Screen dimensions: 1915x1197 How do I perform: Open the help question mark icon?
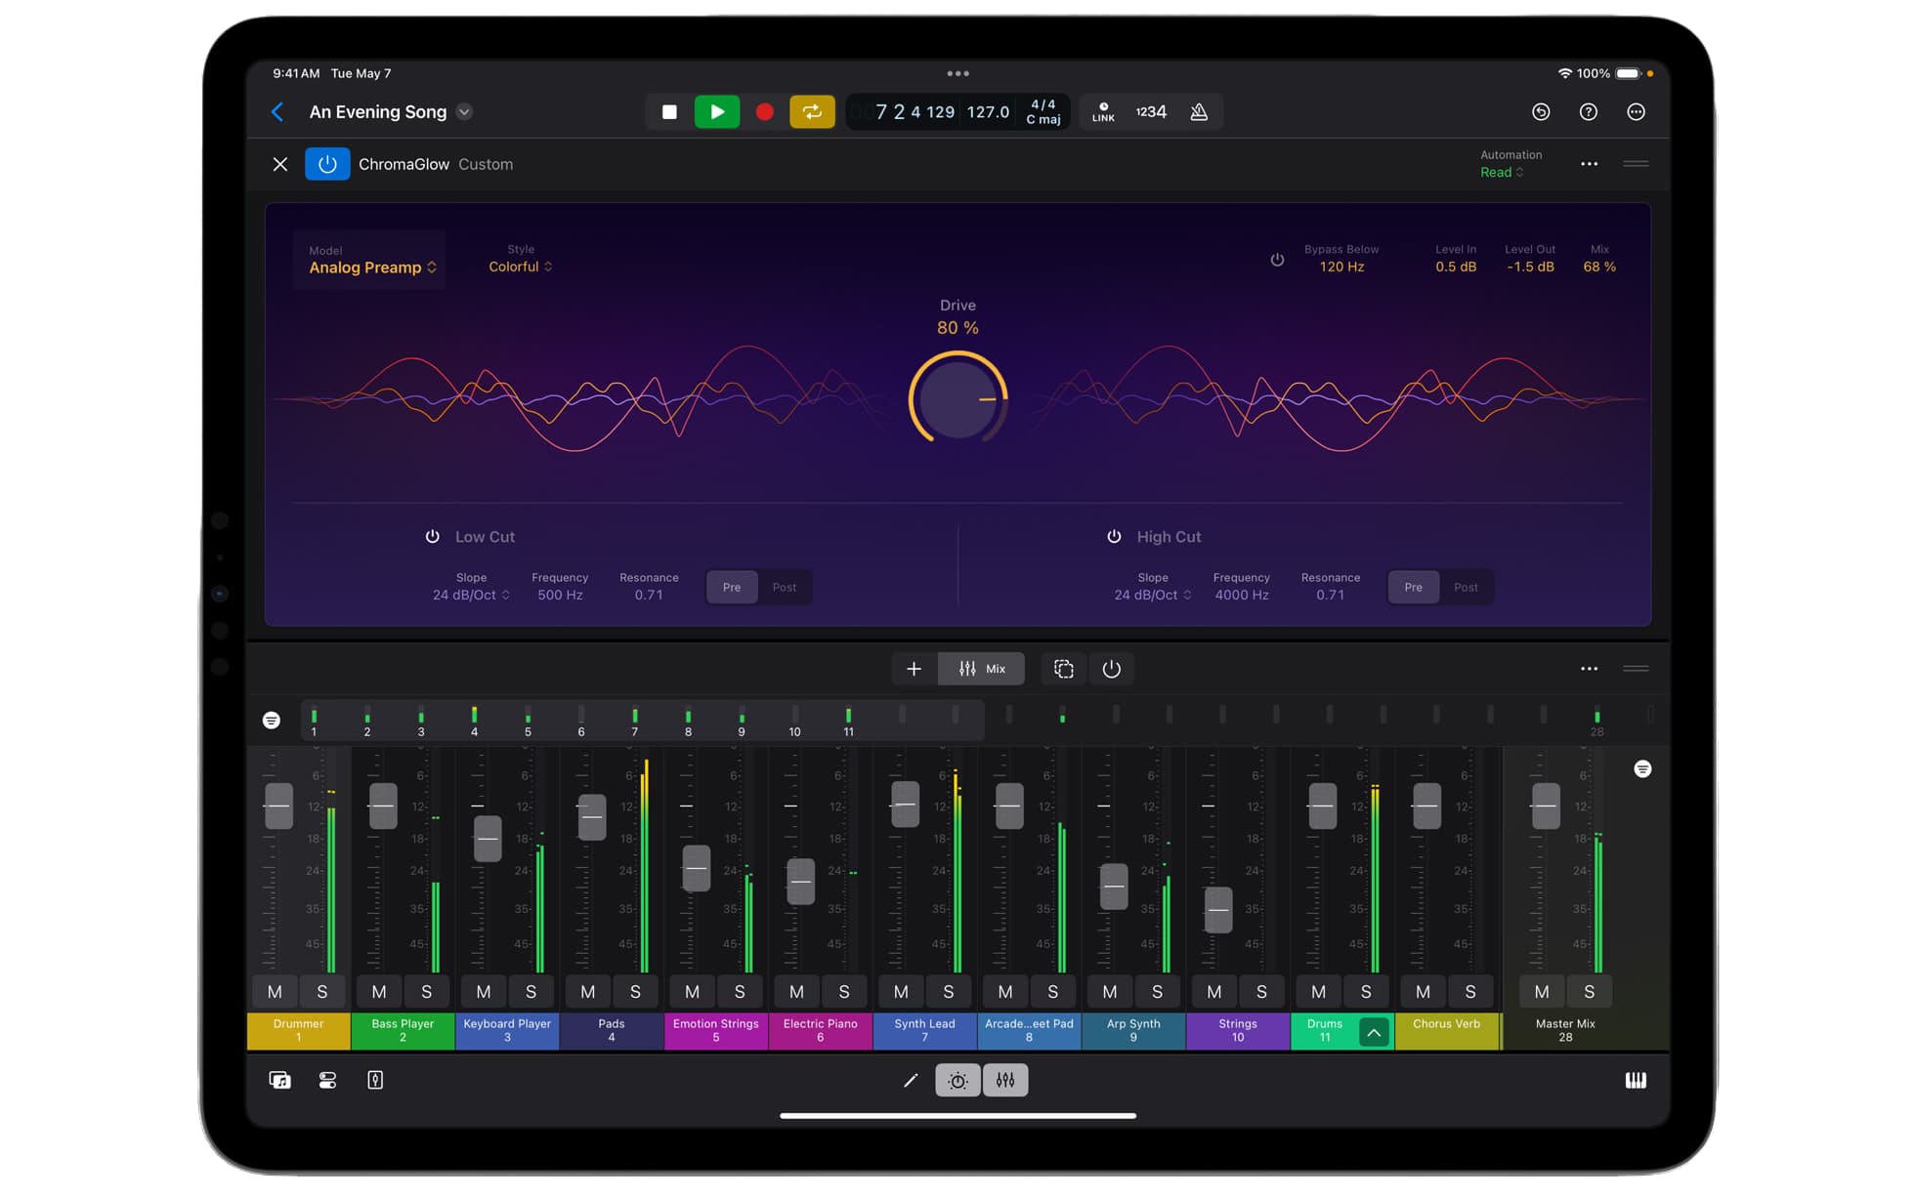1589,112
